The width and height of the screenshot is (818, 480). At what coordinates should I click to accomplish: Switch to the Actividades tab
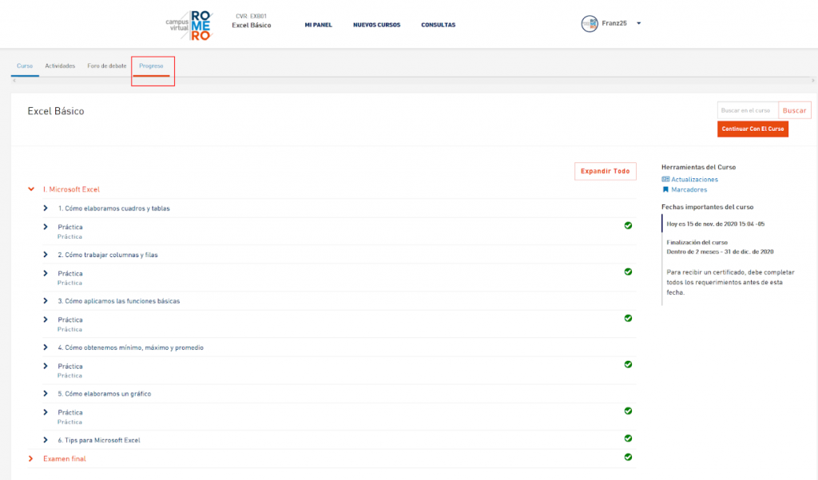coord(60,66)
